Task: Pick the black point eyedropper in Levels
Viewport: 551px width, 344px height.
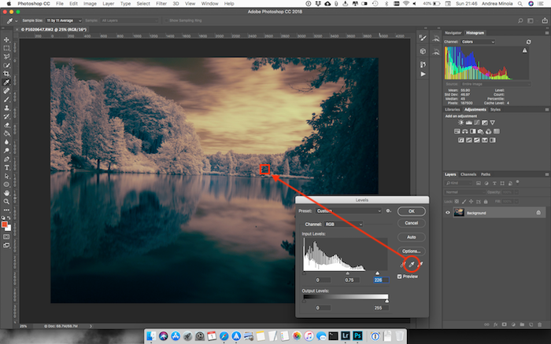Action: [403, 265]
